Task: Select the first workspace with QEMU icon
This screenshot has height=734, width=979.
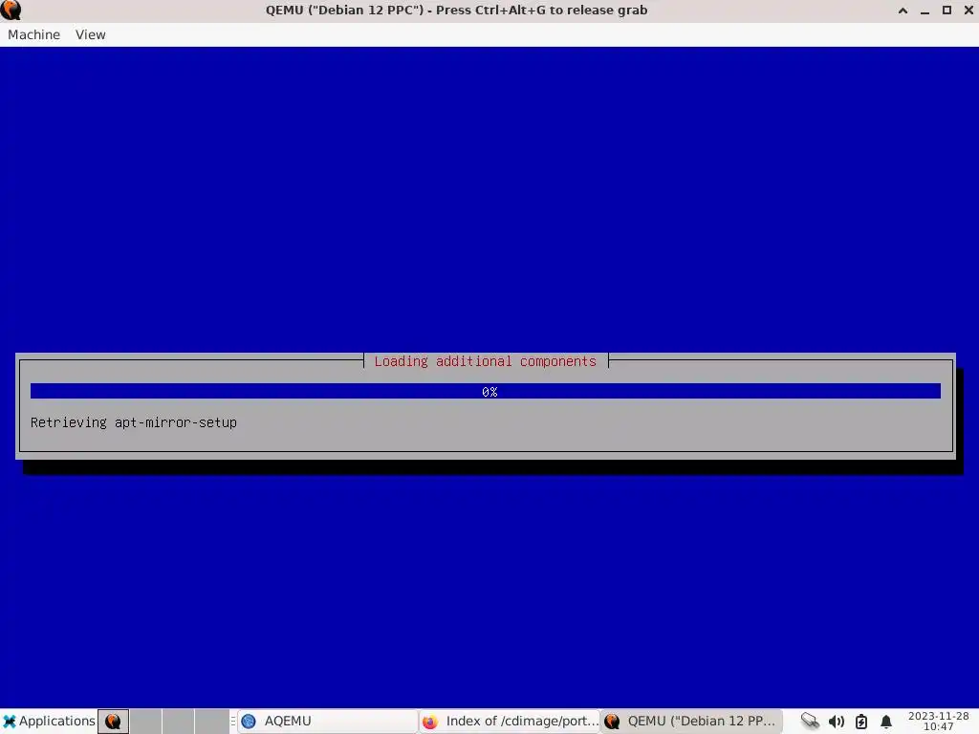Action: (113, 722)
